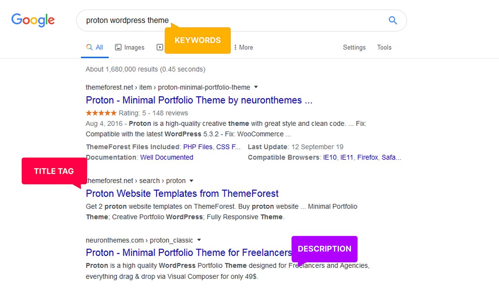Open Proton Website Templates from ThemeForest link

(x=182, y=193)
